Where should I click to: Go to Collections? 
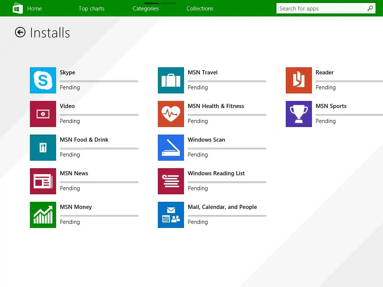tap(200, 9)
